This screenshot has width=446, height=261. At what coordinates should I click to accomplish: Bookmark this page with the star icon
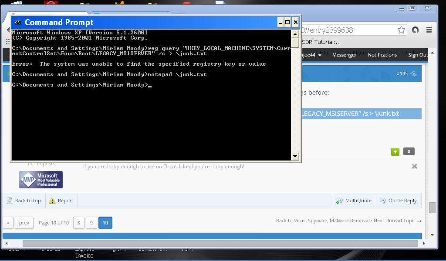(401, 30)
